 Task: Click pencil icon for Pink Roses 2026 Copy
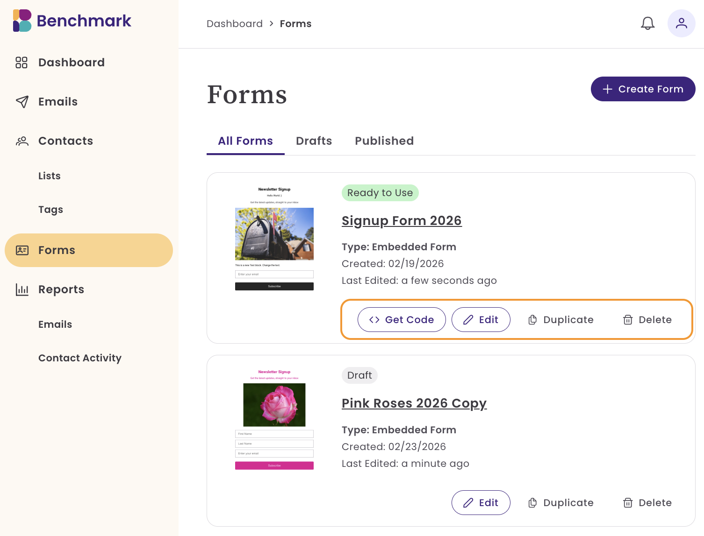tap(468, 503)
